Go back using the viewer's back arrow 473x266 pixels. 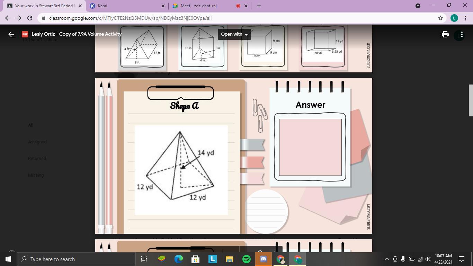11,34
